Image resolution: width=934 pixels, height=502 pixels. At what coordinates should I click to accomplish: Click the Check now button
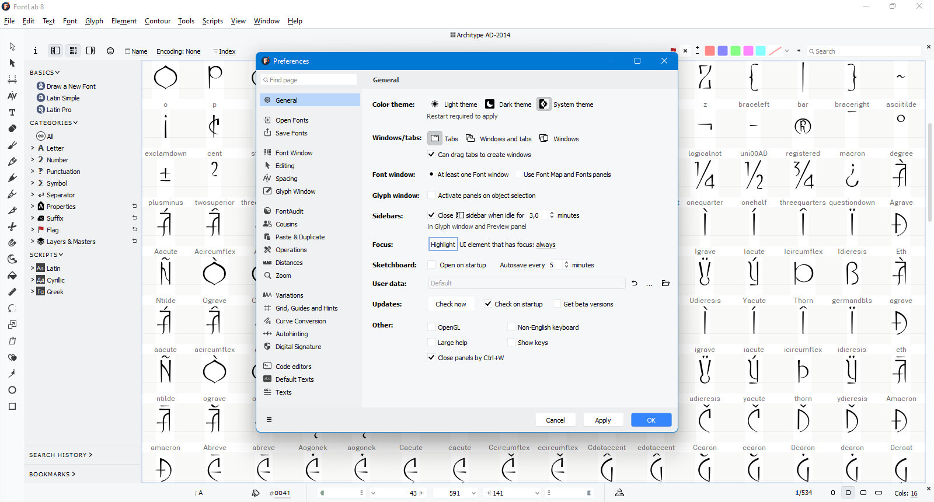(x=451, y=304)
